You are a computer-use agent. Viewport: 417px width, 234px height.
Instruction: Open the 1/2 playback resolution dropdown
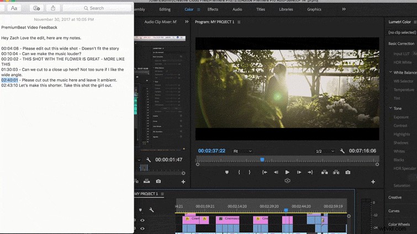(325, 151)
